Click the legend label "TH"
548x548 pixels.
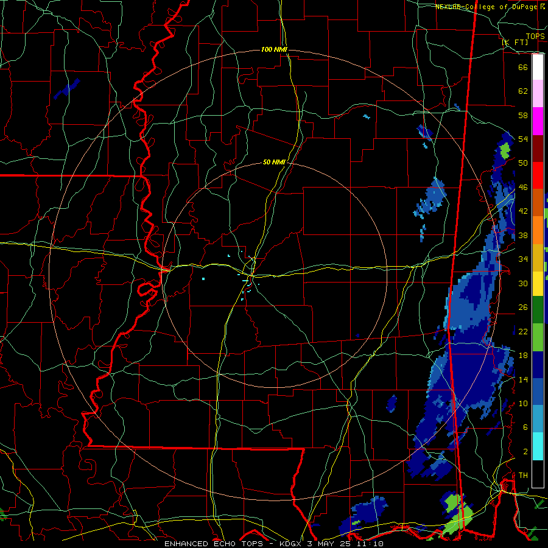523,476
